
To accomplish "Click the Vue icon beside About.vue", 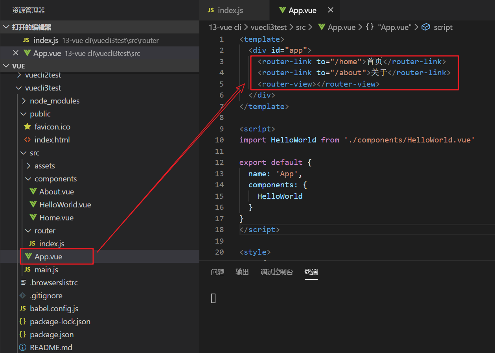I will pos(33,192).
